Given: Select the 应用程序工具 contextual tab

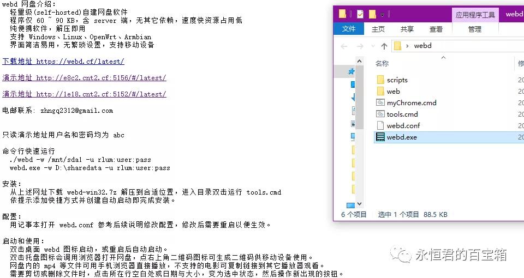Looking at the screenshot, I should click(475, 15).
